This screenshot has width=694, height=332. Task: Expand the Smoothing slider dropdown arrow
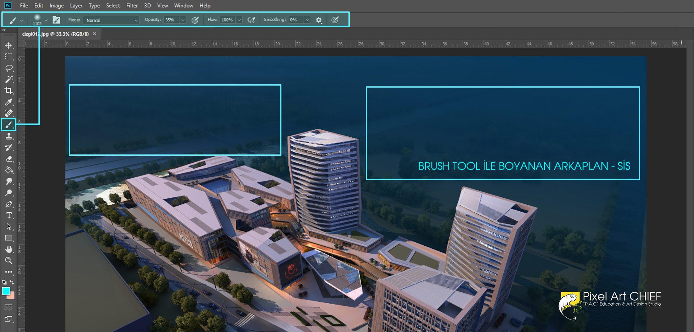click(x=307, y=20)
